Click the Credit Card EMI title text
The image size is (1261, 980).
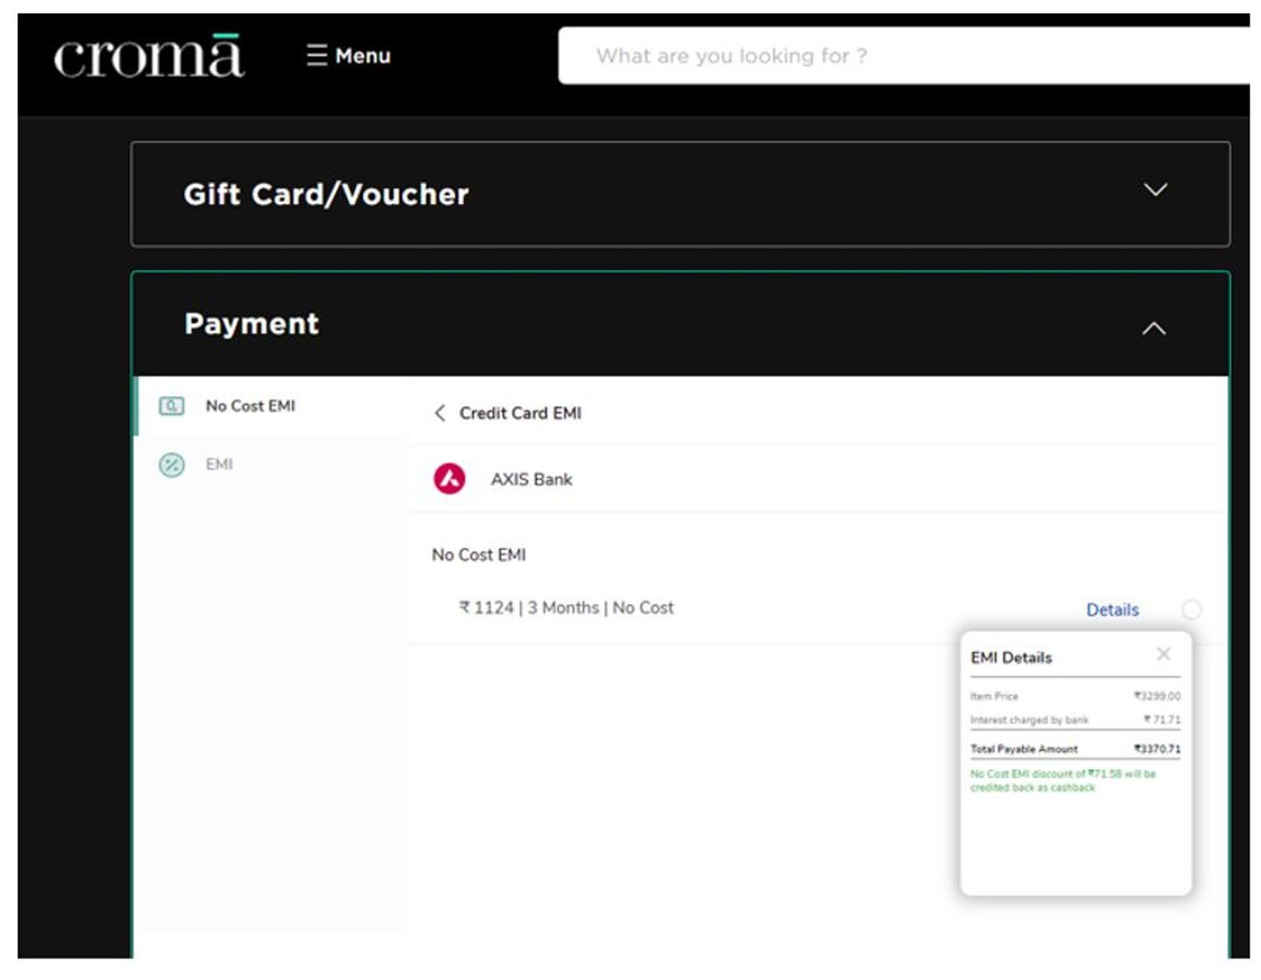click(x=520, y=413)
